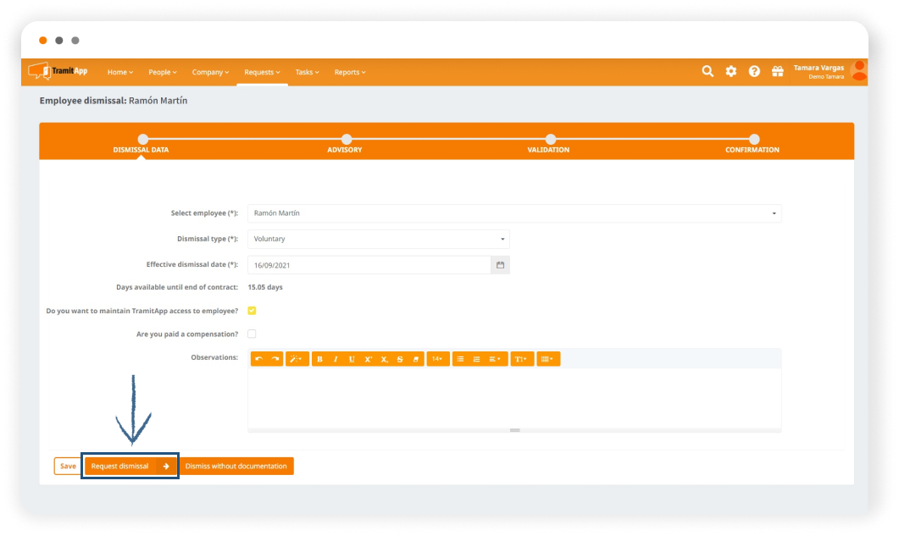899x536 pixels.
Task: Open the calendar date picker icon
Action: coord(500,265)
